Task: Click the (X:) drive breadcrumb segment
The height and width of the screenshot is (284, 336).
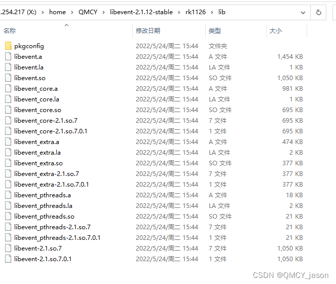Action: tap(18, 12)
